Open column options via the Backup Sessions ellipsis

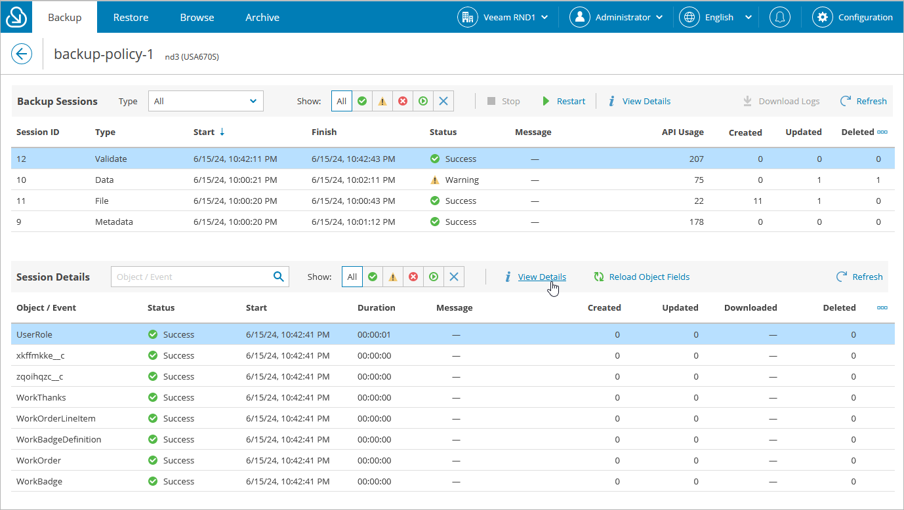coord(882,132)
